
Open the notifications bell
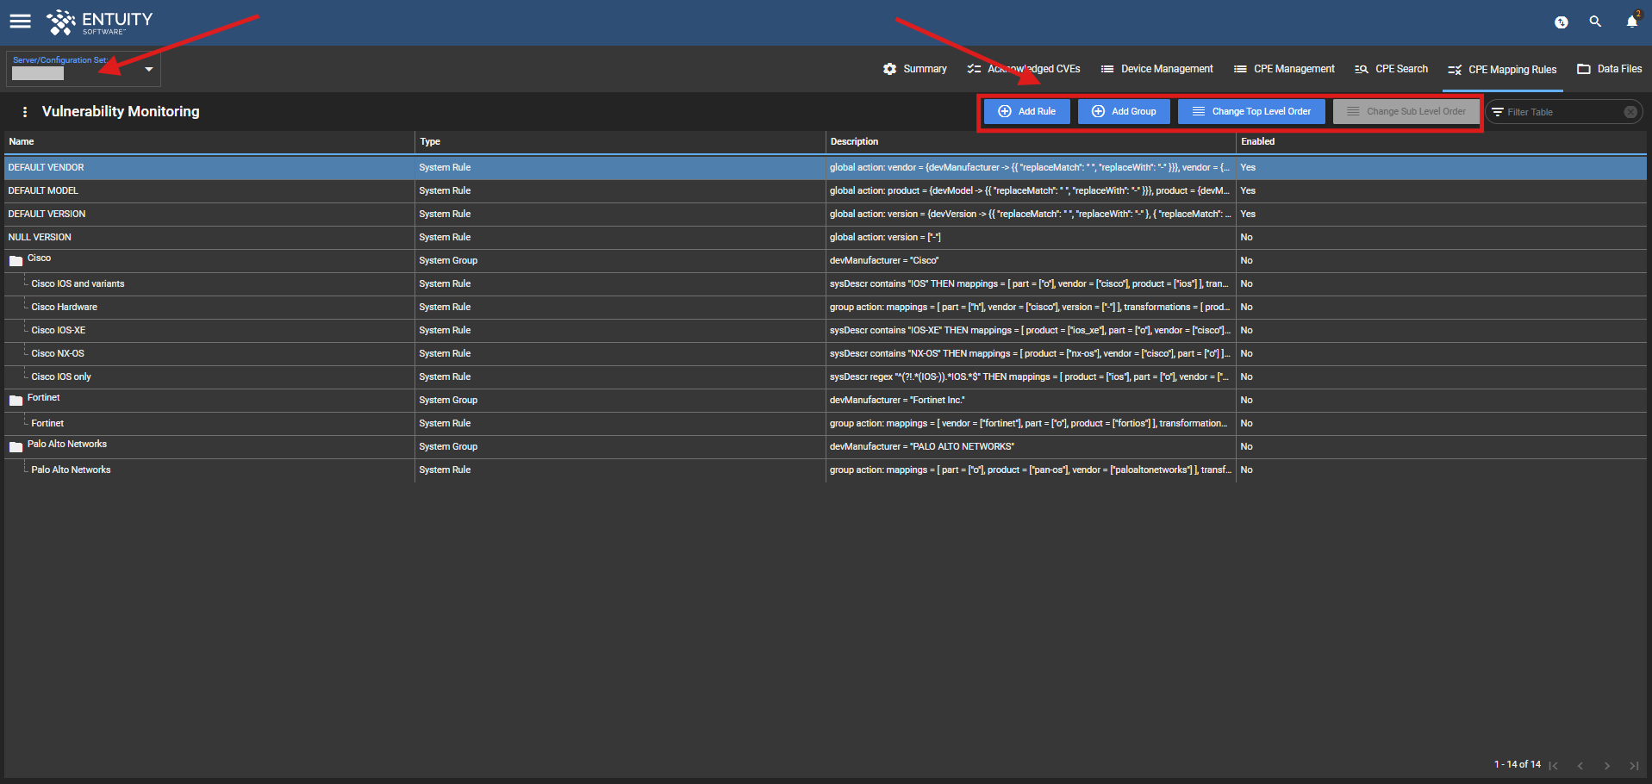click(x=1631, y=22)
